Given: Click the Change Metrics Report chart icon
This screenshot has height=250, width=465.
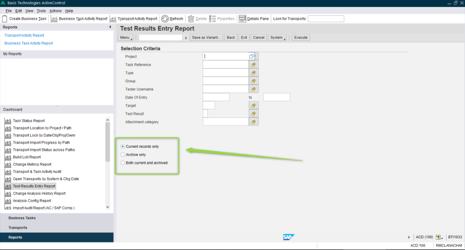Looking at the screenshot, I should pos(8,164).
